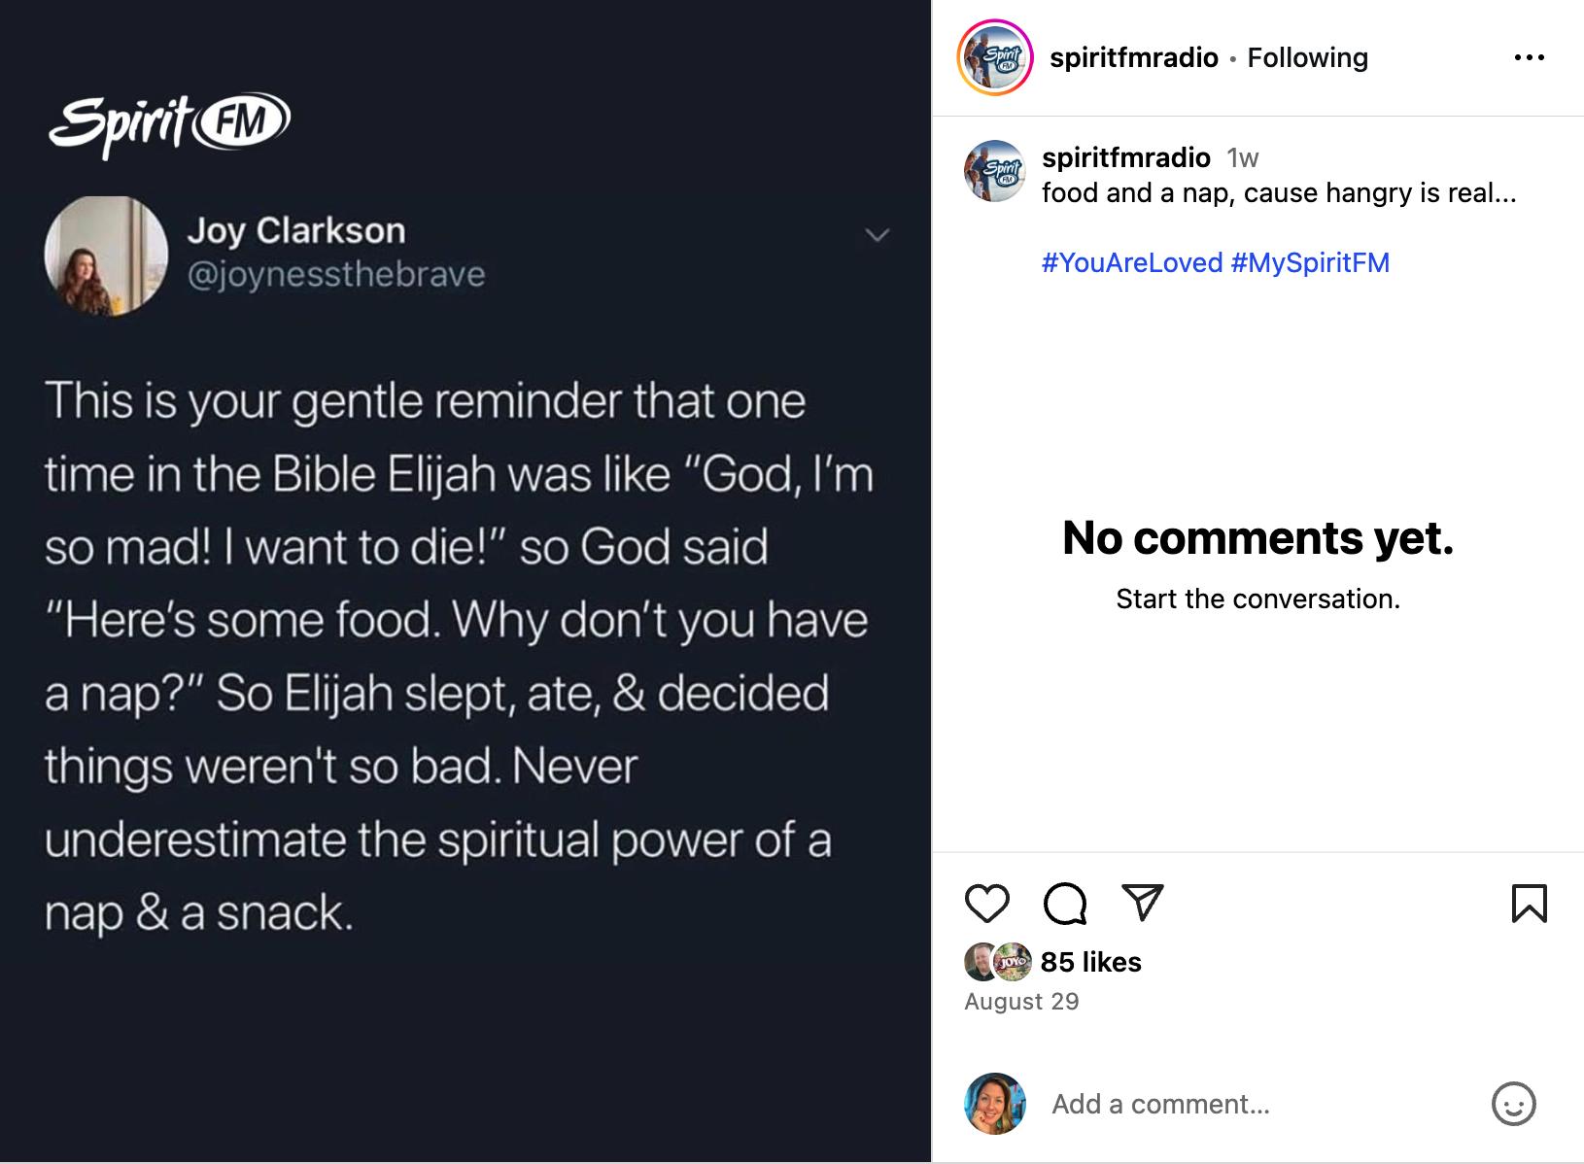Like the post with heart icon
Viewport: 1584px width, 1164px height.
point(986,904)
